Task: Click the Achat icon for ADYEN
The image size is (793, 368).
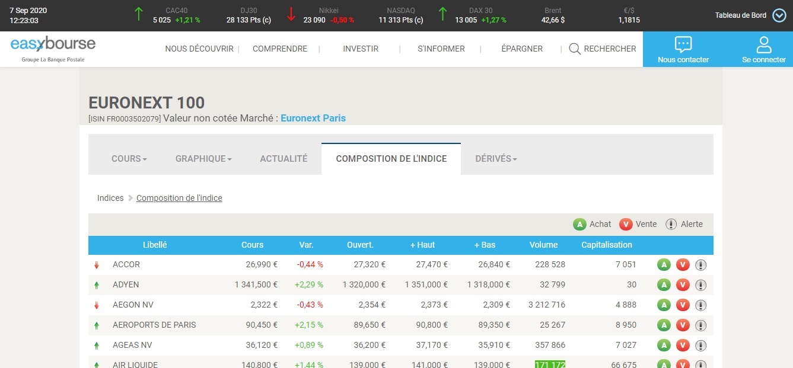Action: point(664,285)
